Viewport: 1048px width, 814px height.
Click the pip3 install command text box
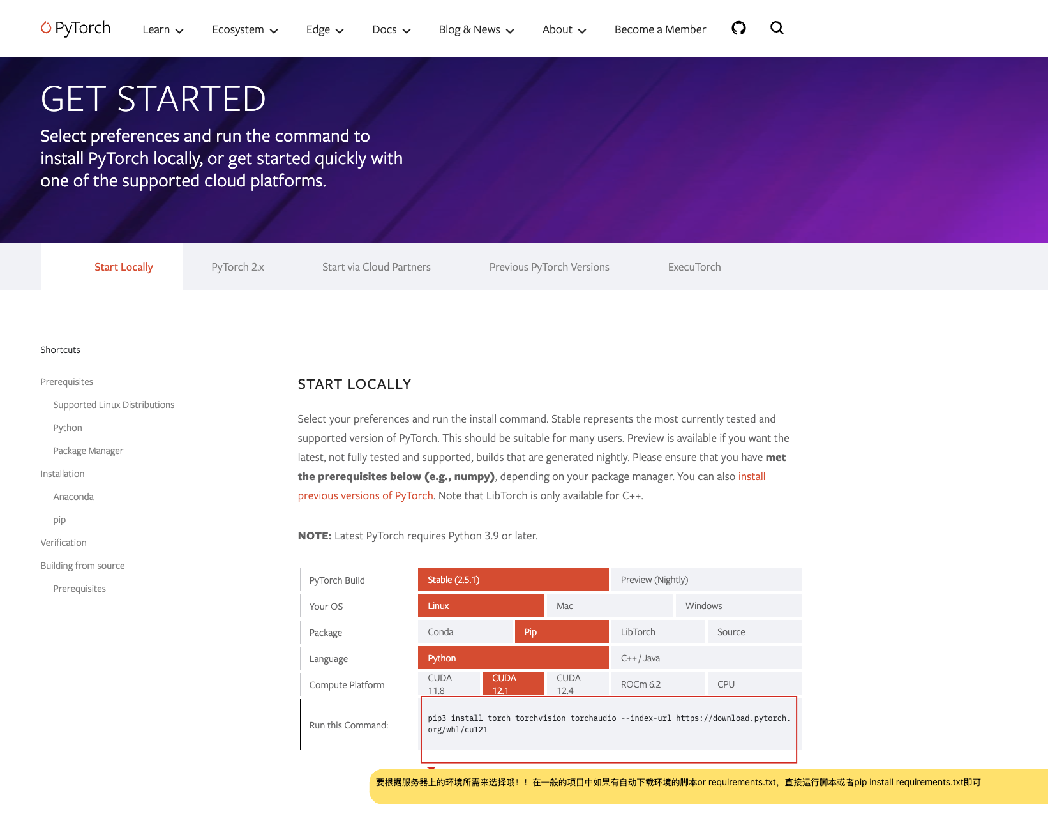pos(609,724)
